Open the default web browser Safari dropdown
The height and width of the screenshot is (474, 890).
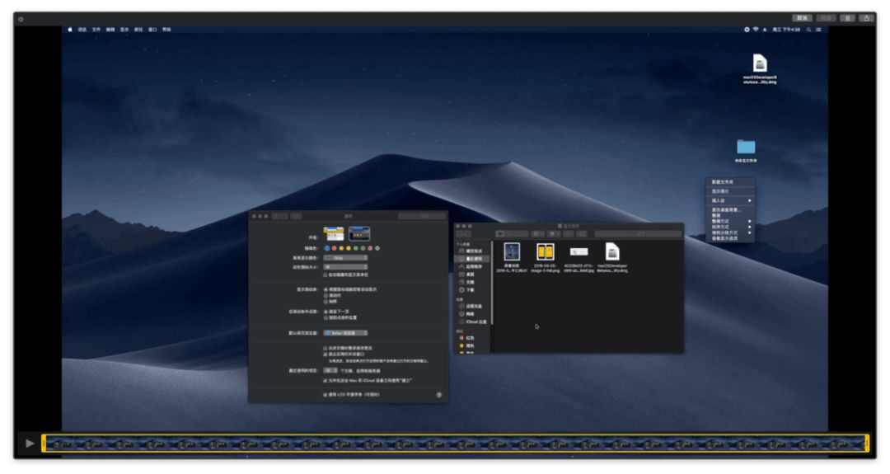[344, 332]
